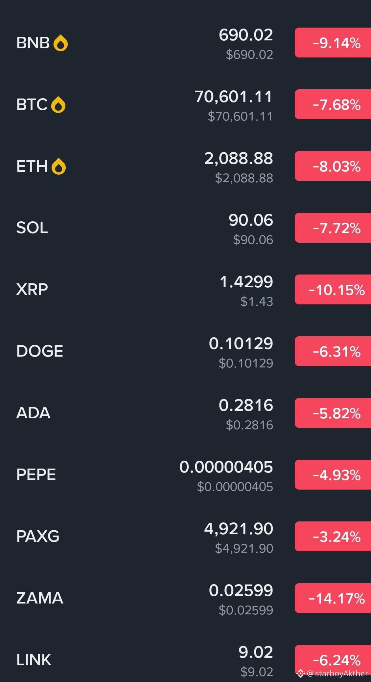Screen dimensions: 371x682
Task: Tap the SOL -7.72% change badge
Action: coord(333,228)
